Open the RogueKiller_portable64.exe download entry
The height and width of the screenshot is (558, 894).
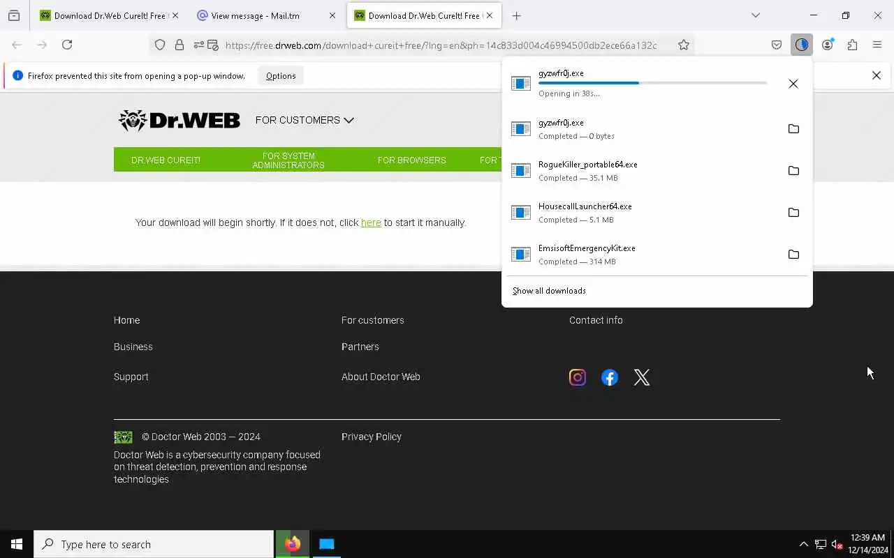(x=643, y=171)
